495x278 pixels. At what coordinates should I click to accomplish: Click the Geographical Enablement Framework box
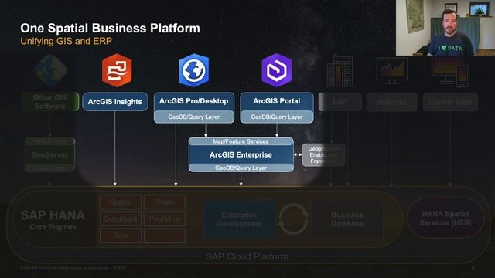coord(323,154)
